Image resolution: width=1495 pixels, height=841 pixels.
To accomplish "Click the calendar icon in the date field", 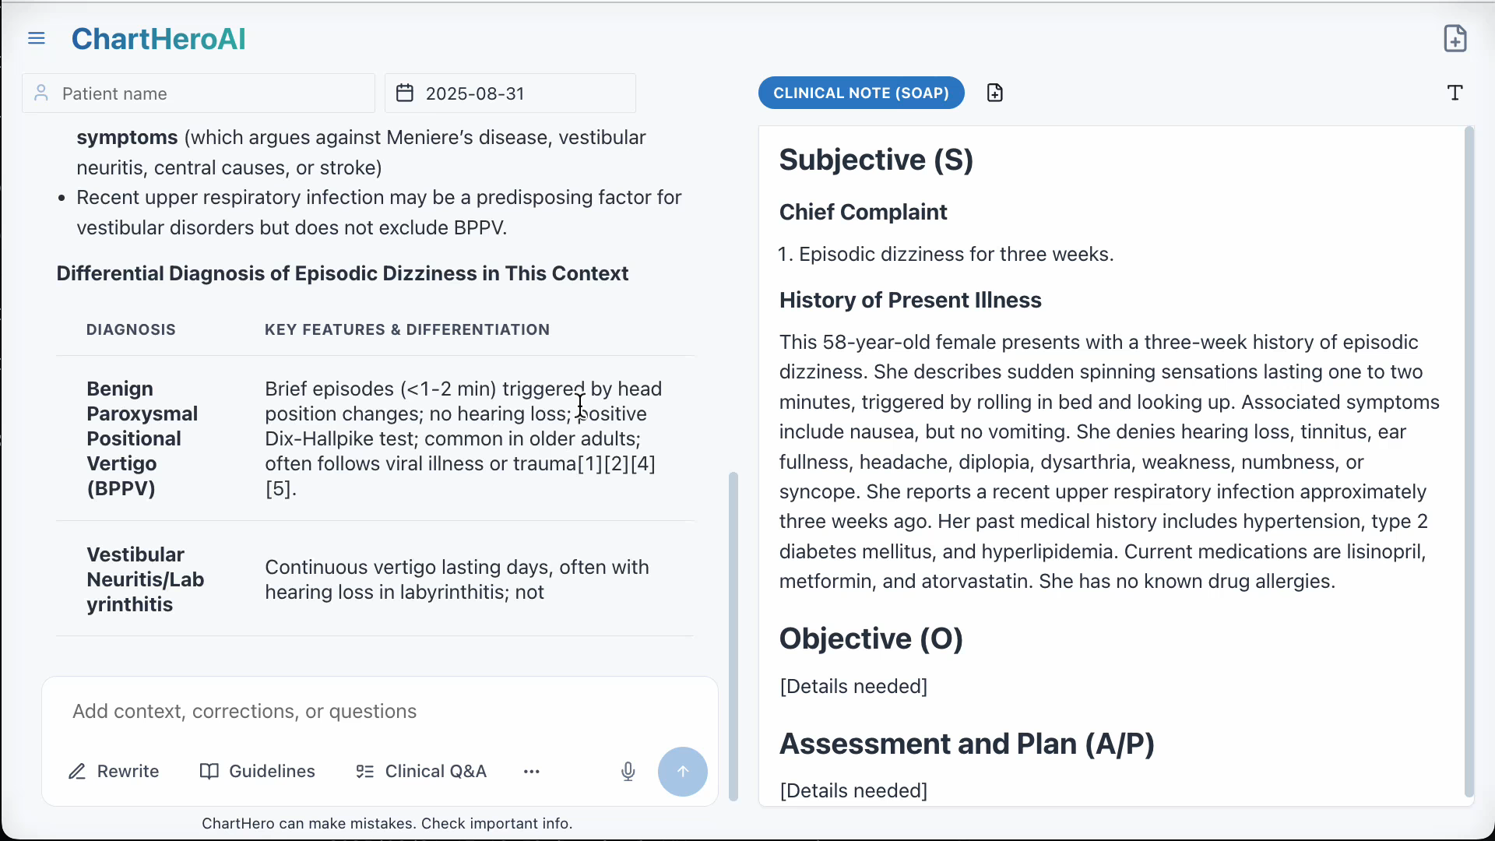I will coord(404,93).
